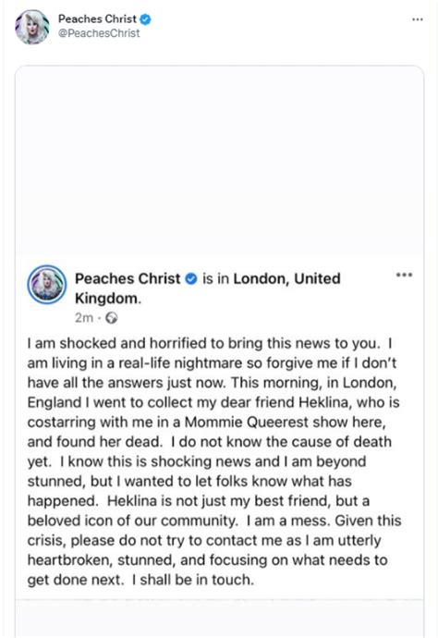Open the London, United location link
438x638 pixels.
[286, 278]
